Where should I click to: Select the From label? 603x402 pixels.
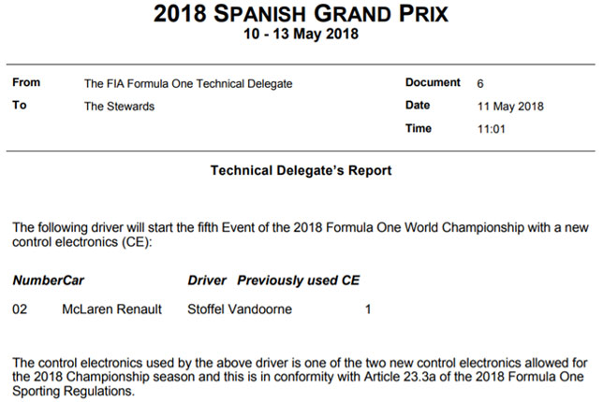(x=26, y=82)
